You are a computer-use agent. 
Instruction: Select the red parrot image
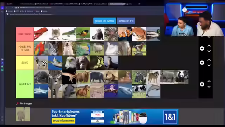(41, 48)
